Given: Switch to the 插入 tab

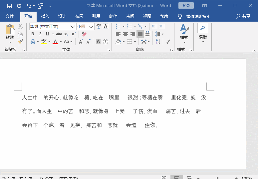Looking at the screenshot, I should point(45,16).
